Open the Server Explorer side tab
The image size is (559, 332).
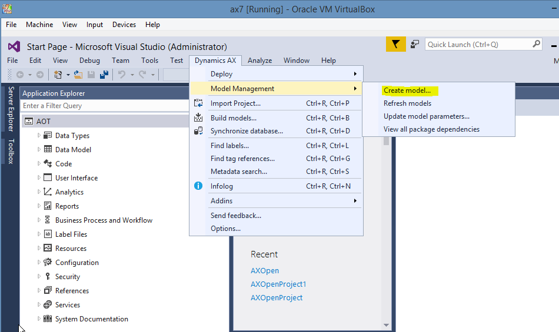click(x=11, y=109)
